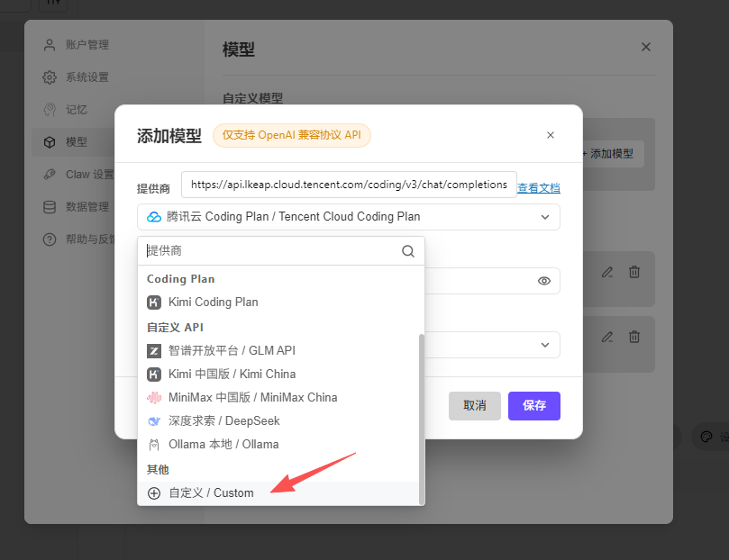The width and height of the screenshot is (729, 560).
Task: Click the GLM Z logo icon
Action: [154, 351]
